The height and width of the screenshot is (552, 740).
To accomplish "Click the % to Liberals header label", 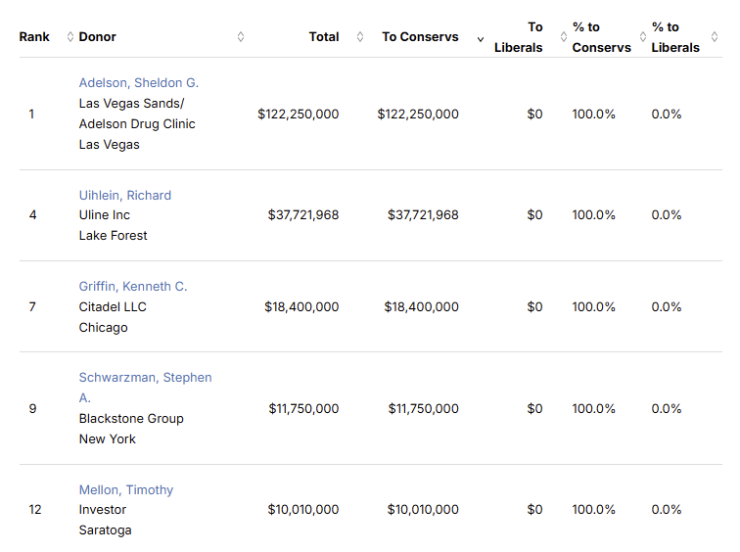I will 675,37.
